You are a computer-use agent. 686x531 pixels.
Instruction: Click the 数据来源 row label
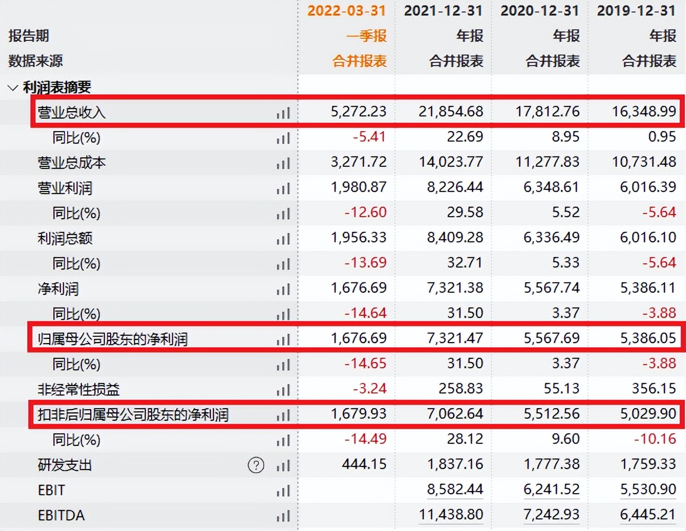[36, 61]
